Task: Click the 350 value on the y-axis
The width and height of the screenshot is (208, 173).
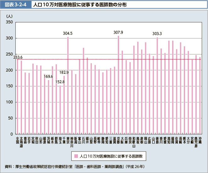Action: tap(9, 22)
